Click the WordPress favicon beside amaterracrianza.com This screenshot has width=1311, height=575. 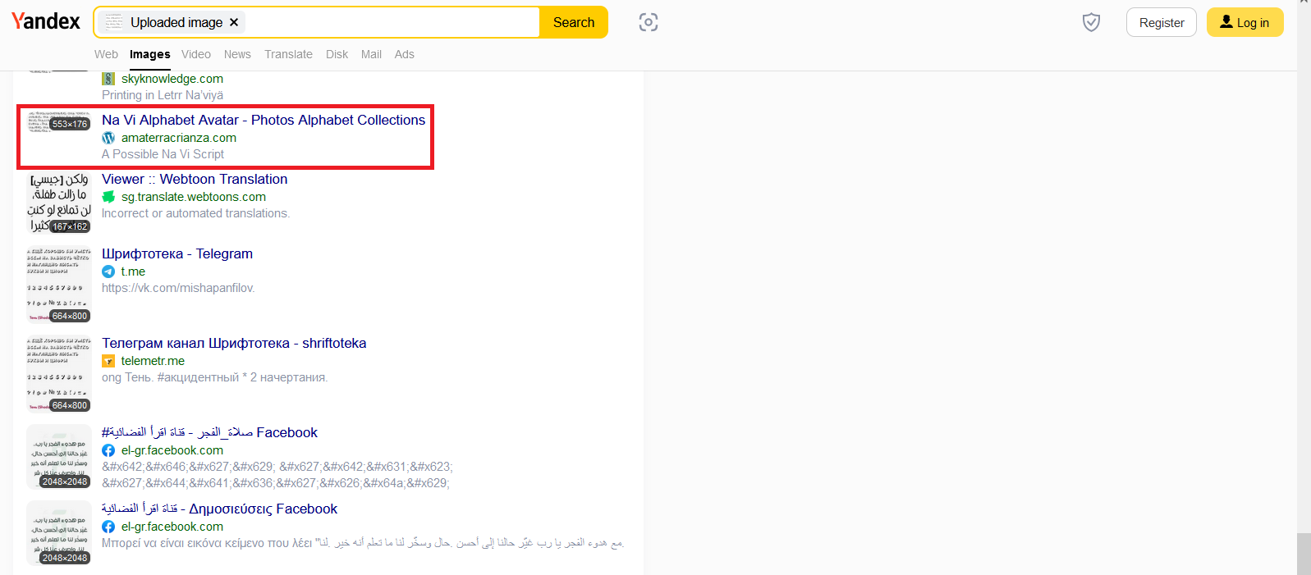(x=108, y=138)
